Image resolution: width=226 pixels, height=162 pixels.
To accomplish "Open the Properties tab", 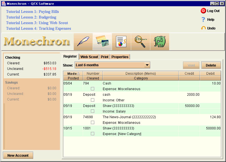I will (x=120, y=57).
